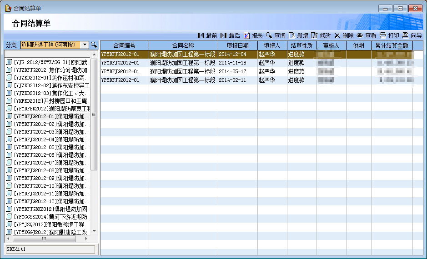Edit the record using 修改

point(321,35)
